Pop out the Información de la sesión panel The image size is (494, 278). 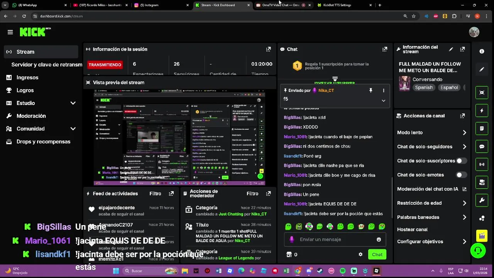(268, 49)
